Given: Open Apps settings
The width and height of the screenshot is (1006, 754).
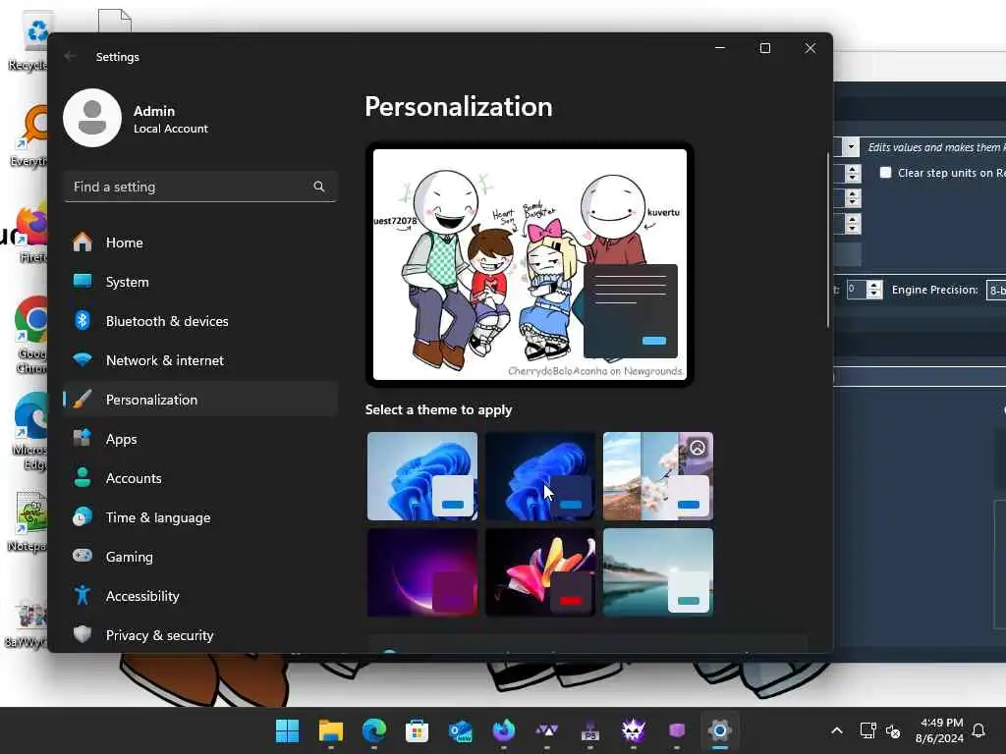Looking at the screenshot, I should click(x=200, y=439).
